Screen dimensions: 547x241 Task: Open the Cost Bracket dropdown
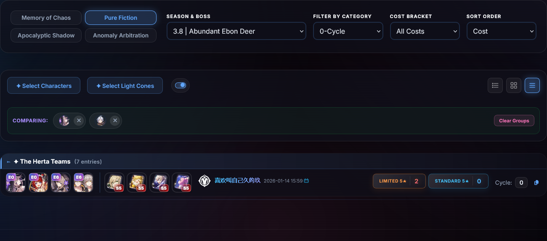click(x=425, y=31)
